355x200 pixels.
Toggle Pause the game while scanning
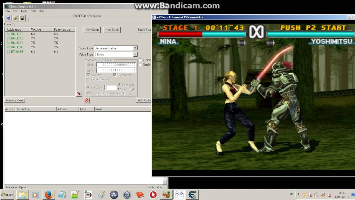click(88, 94)
